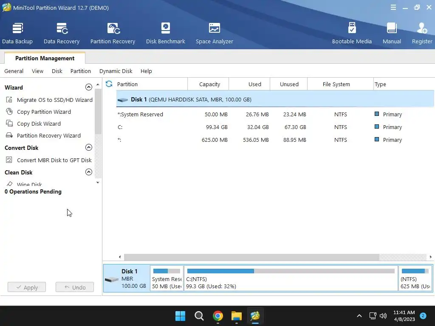Open File Explorer from taskbar
Viewport: 435px width, 326px height.
click(x=237, y=316)
